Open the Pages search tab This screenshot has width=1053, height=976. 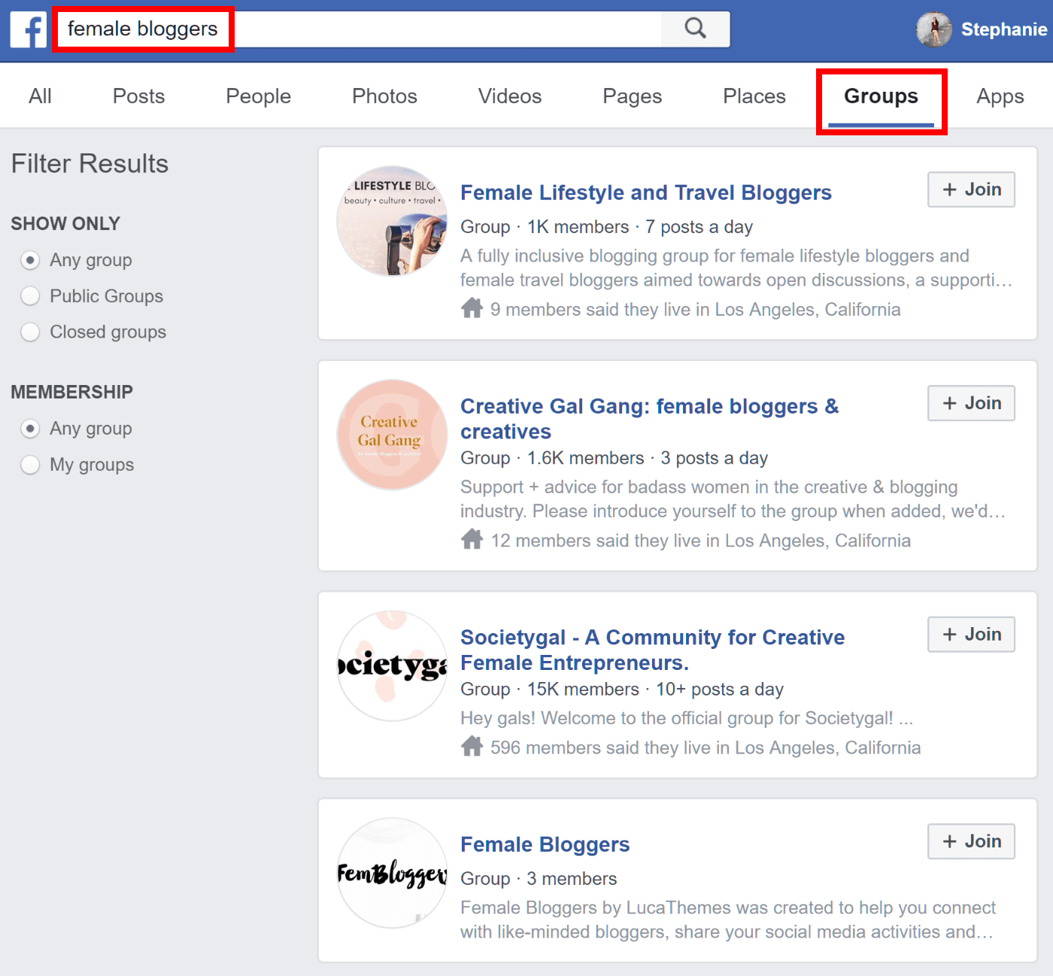(632, 96)
